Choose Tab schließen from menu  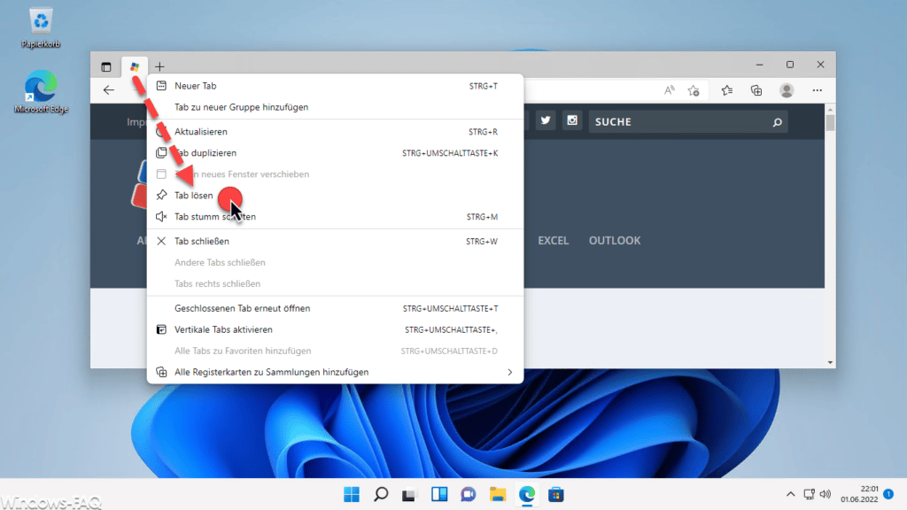[336, 241]
